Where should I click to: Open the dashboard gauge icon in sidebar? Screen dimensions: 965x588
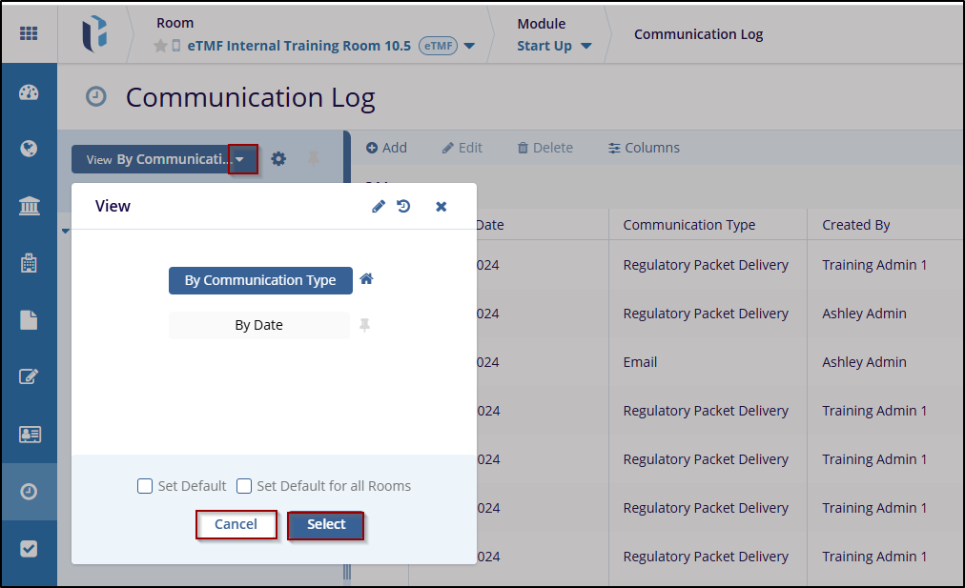[x=29, y=92]
